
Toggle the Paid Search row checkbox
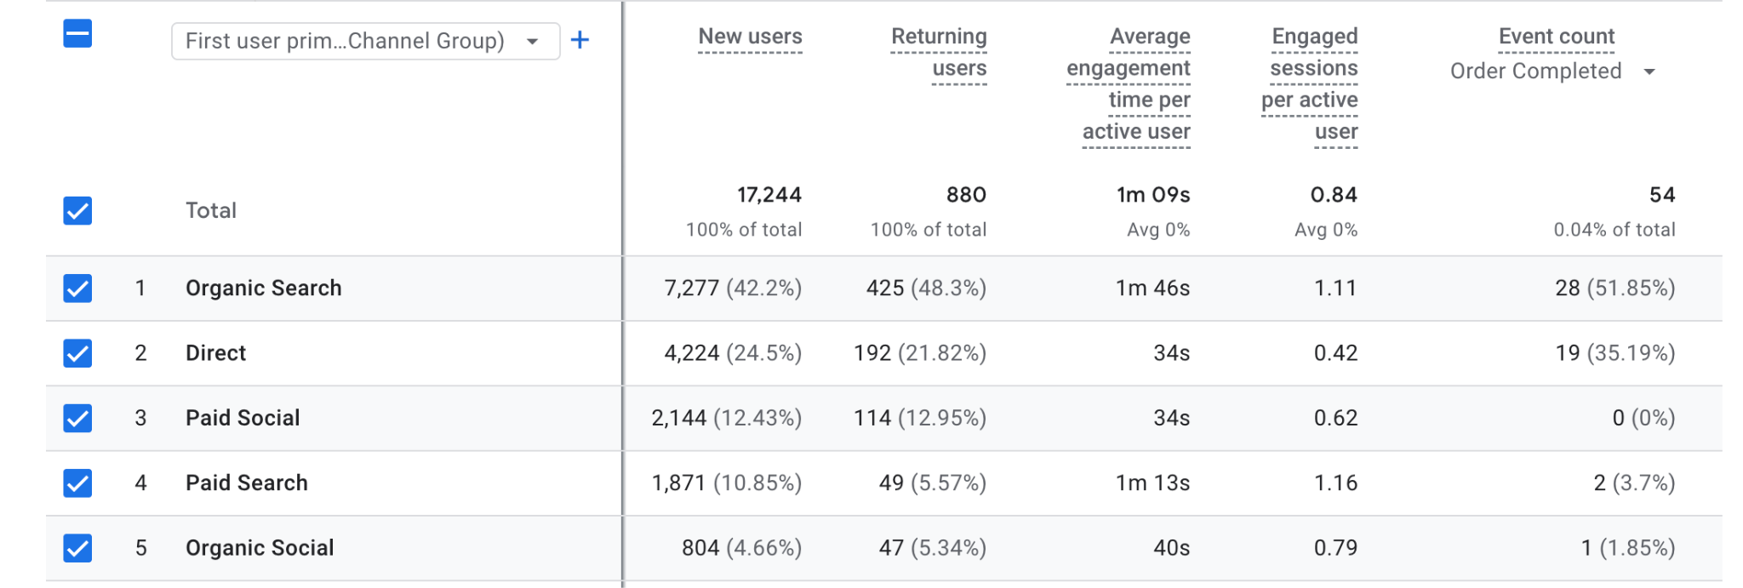point(77,483)
